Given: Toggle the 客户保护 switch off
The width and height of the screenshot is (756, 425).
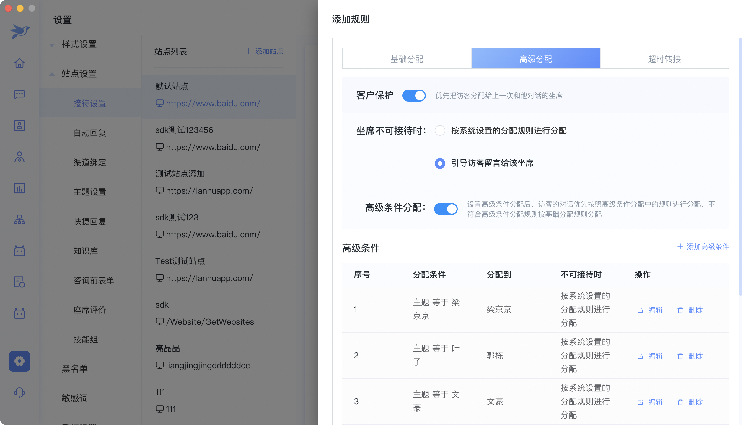Looking at the screenshot, I should coord(414,96).
